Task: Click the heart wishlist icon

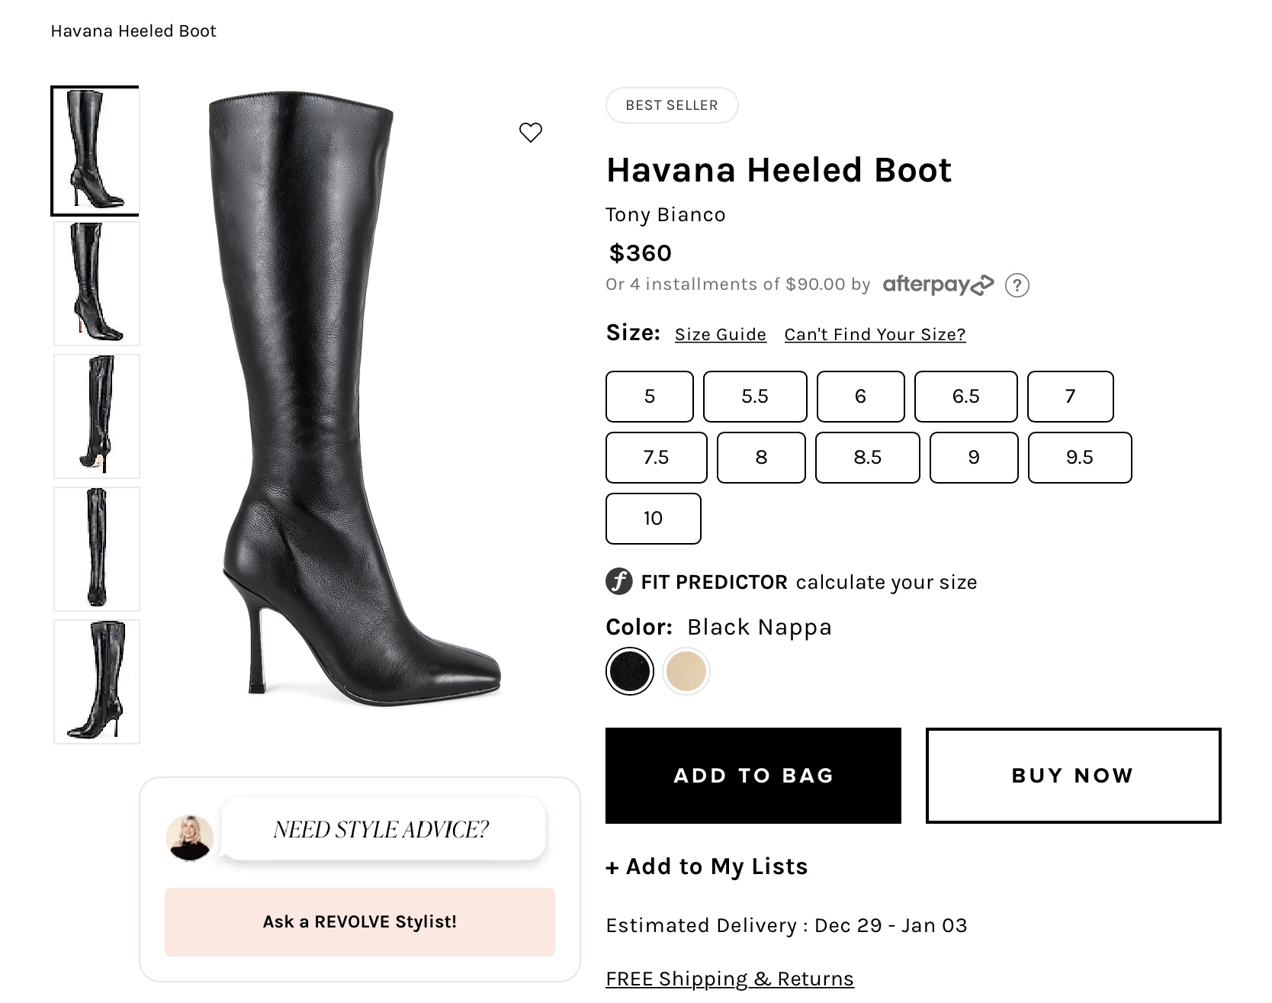Action: point(531,133)
